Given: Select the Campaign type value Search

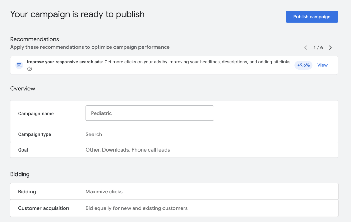Looking at the screenshot, I should (x=94, y=134).
